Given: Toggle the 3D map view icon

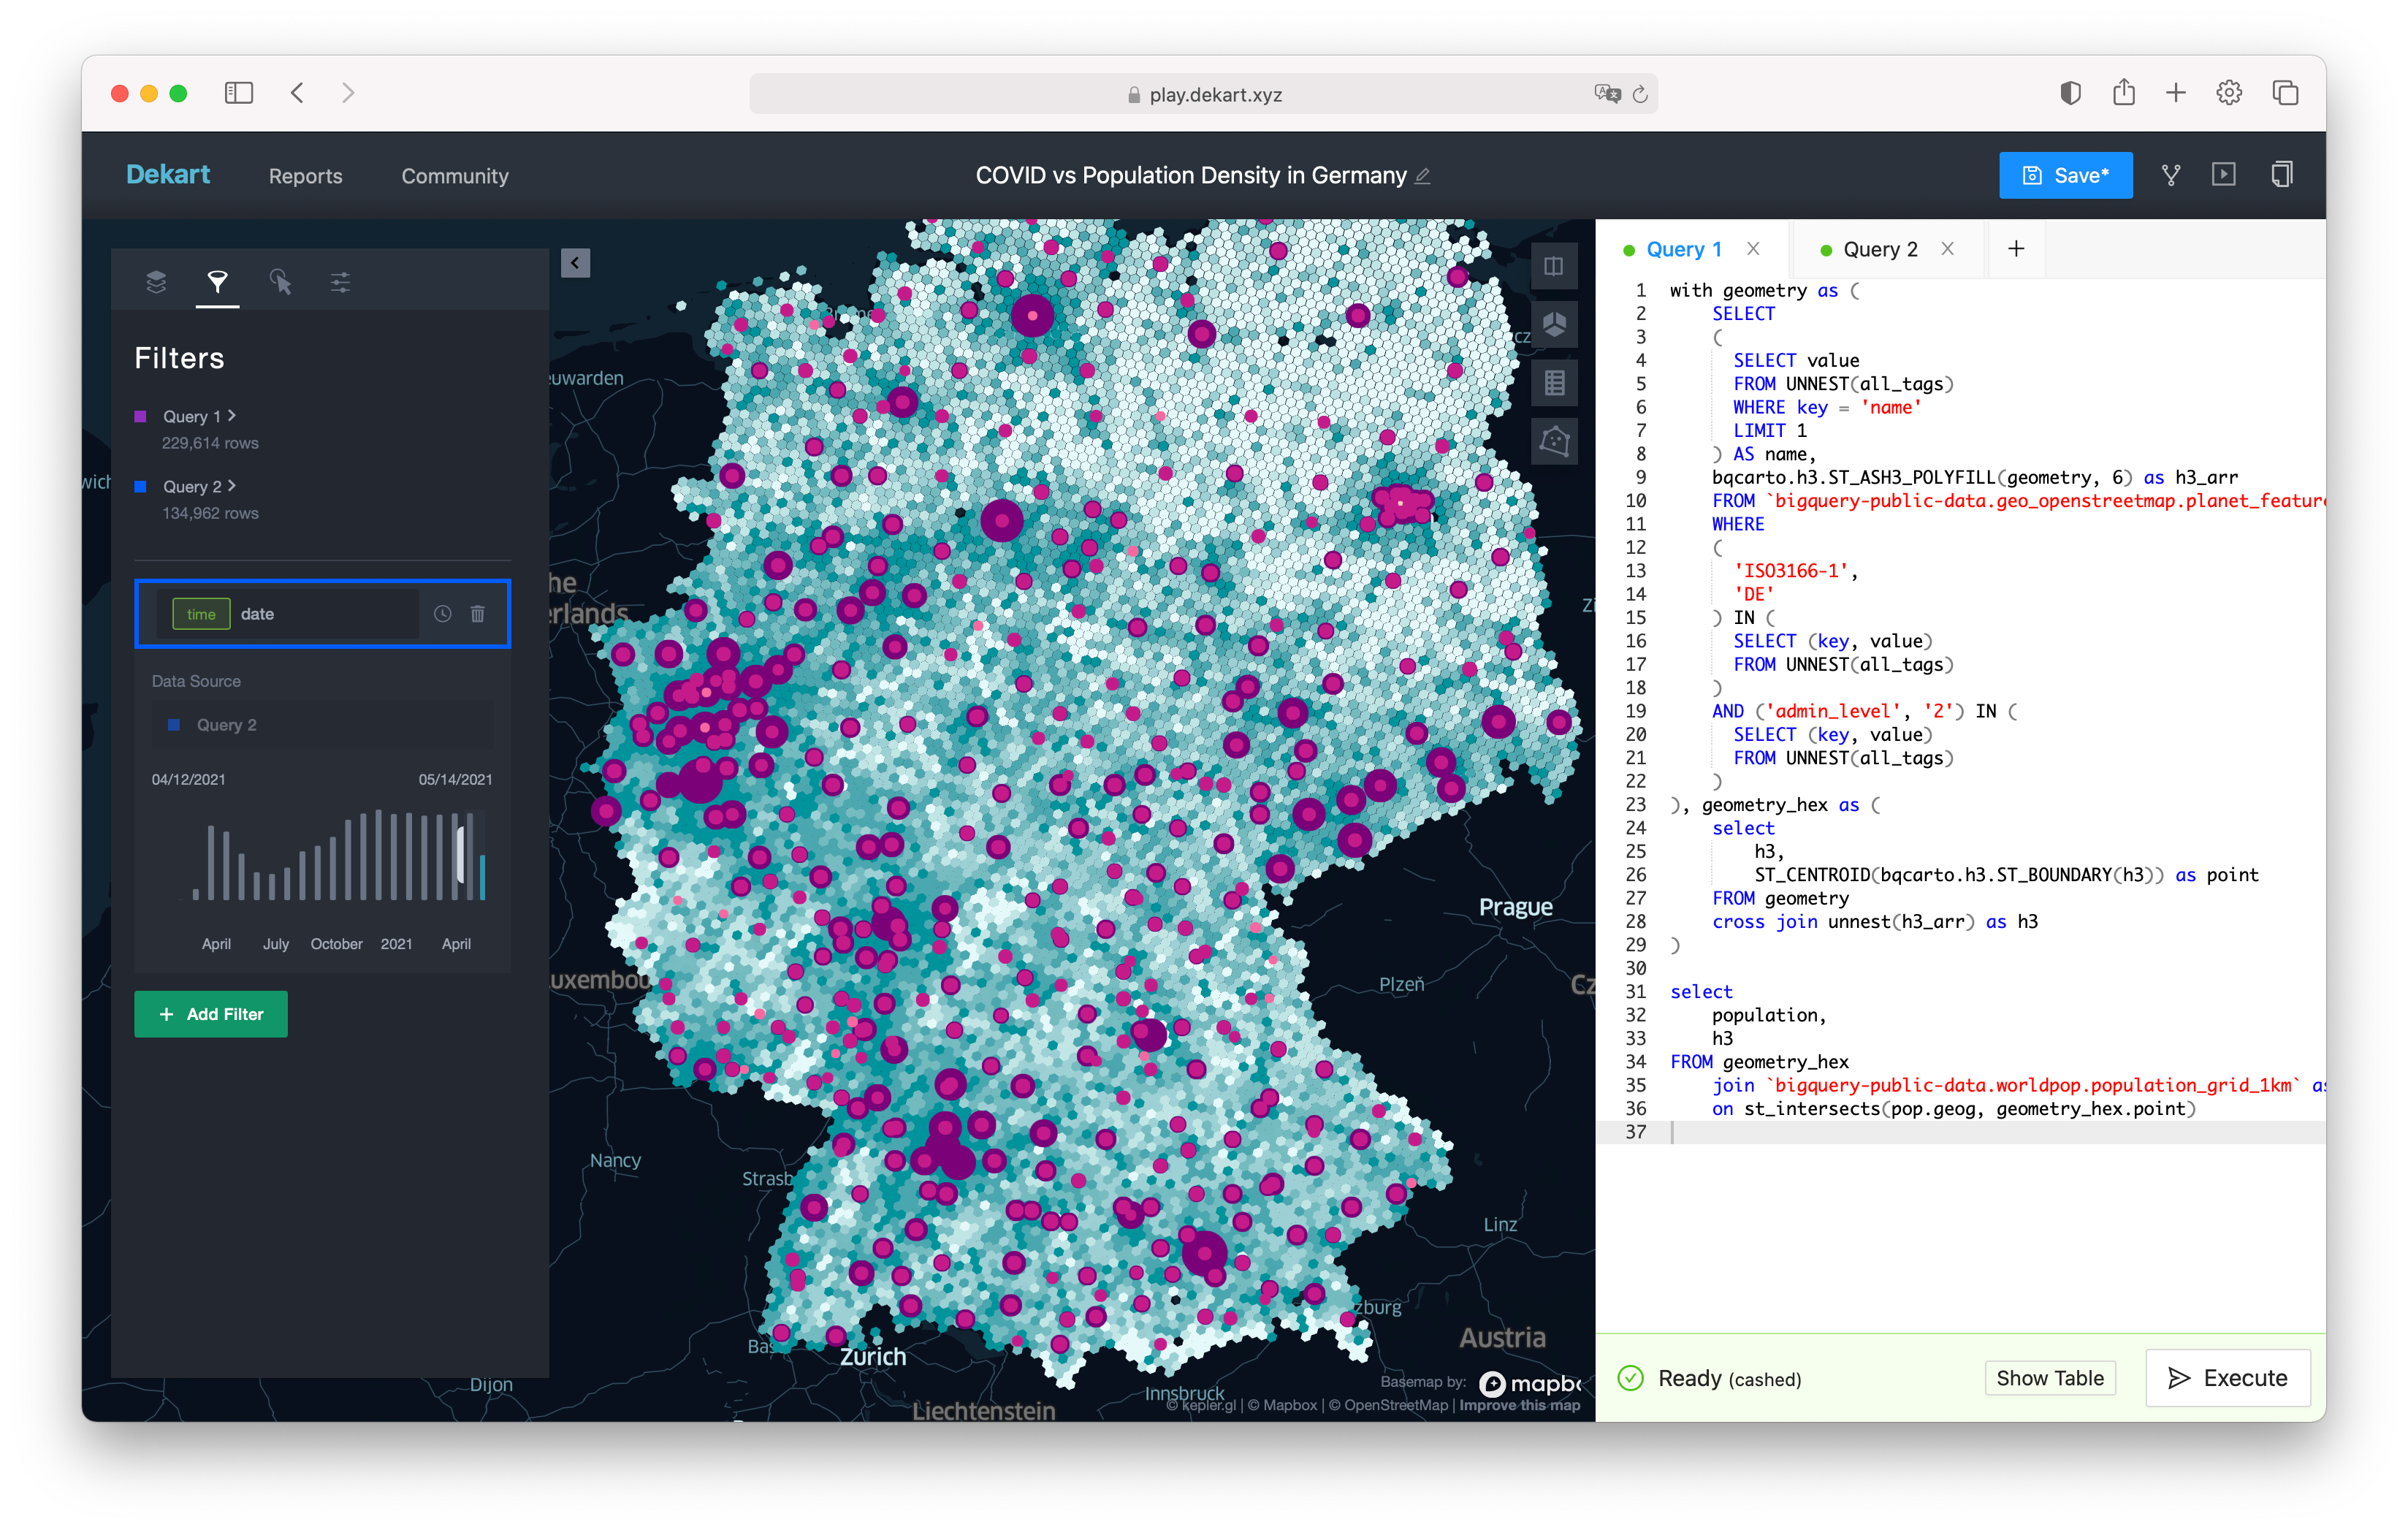Looking at the screenshot, I should pos(1554,324).
